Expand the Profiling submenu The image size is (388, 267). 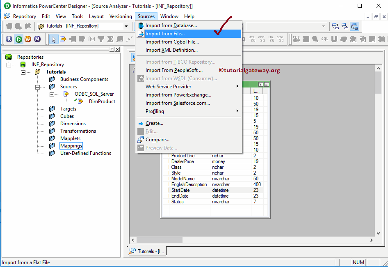click(188, 111)
